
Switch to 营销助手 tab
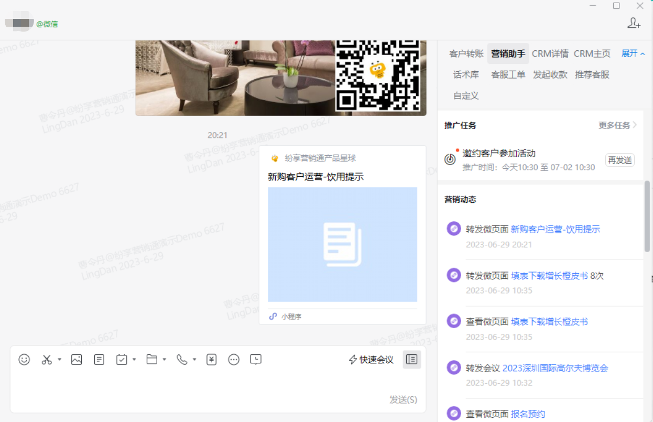(x=508, y=53)
